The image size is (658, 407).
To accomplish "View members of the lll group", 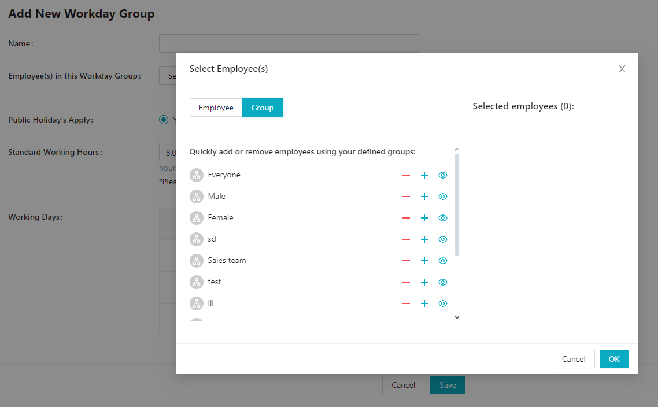I will 443,304.
